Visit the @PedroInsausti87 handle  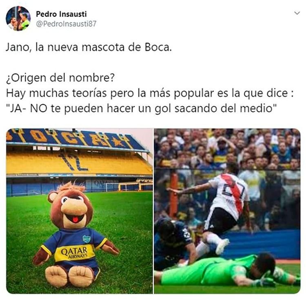66,24
